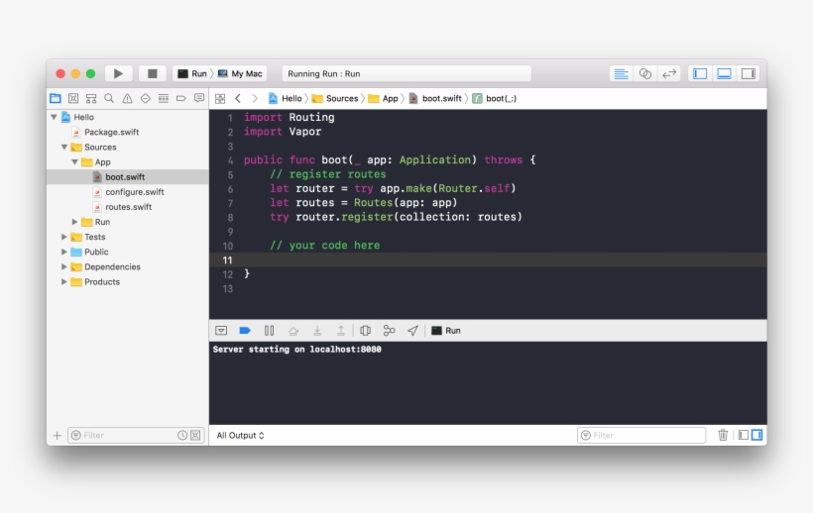Toggle the variables view pane
The width and height of the screenshot is (813, 513).
(743, 436)
